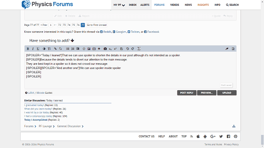Toggle underline formatting in the editor
264x148 pixels.
[x=38, y=49]
